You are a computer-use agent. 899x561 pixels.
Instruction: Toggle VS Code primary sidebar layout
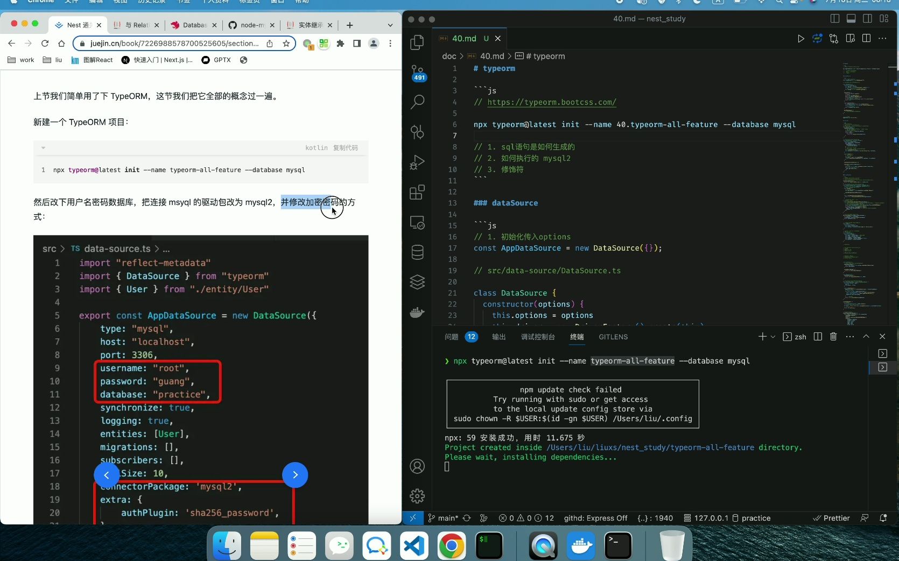click(835, 19)
